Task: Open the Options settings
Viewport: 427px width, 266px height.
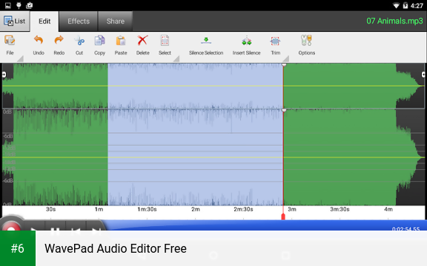Action: (307, 45)
